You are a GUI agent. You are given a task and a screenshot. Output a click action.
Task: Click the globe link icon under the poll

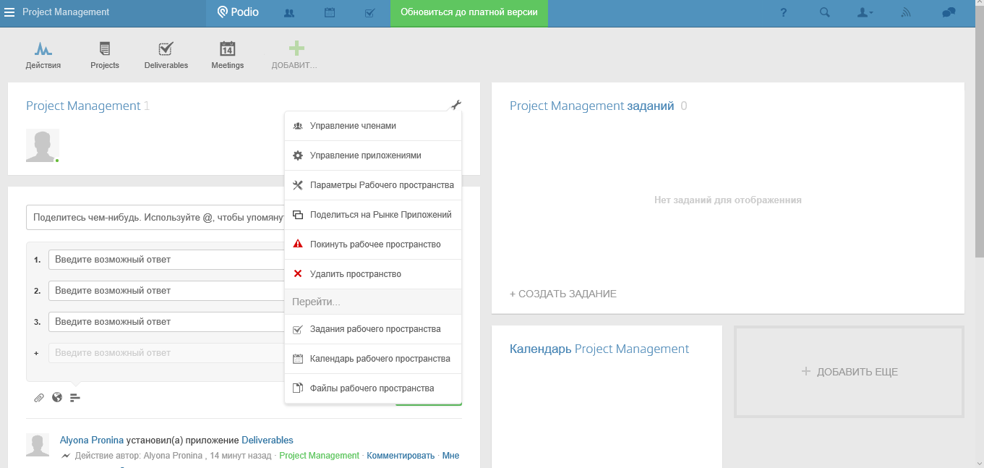coord(57,397)
